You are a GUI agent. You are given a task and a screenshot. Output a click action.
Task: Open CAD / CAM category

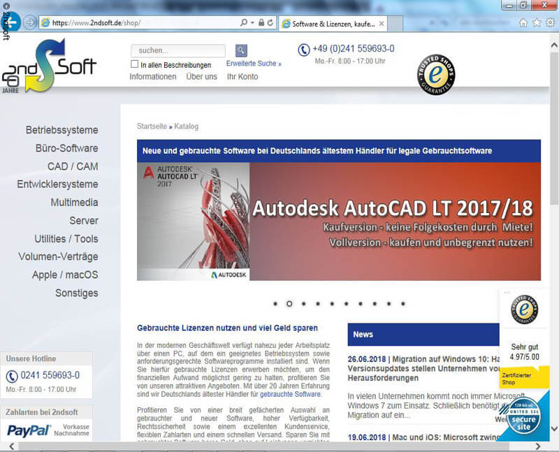pos(73,166)
